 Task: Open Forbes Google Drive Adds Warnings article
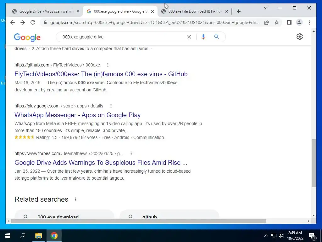[101, 163]
